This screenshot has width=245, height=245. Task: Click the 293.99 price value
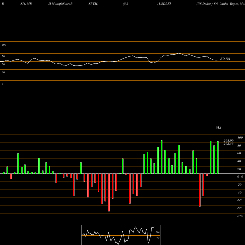coord(228,141)
